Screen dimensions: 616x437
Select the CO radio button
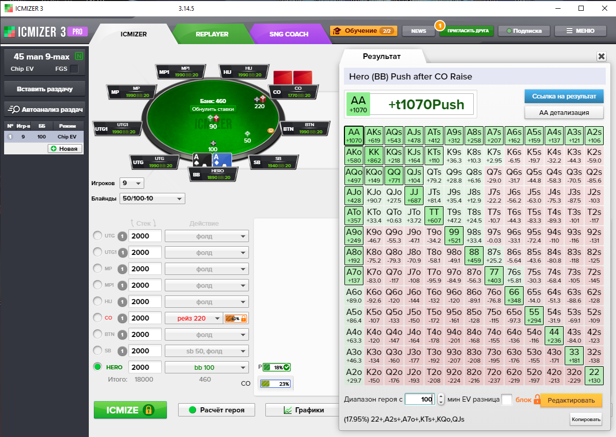point(97,318)
